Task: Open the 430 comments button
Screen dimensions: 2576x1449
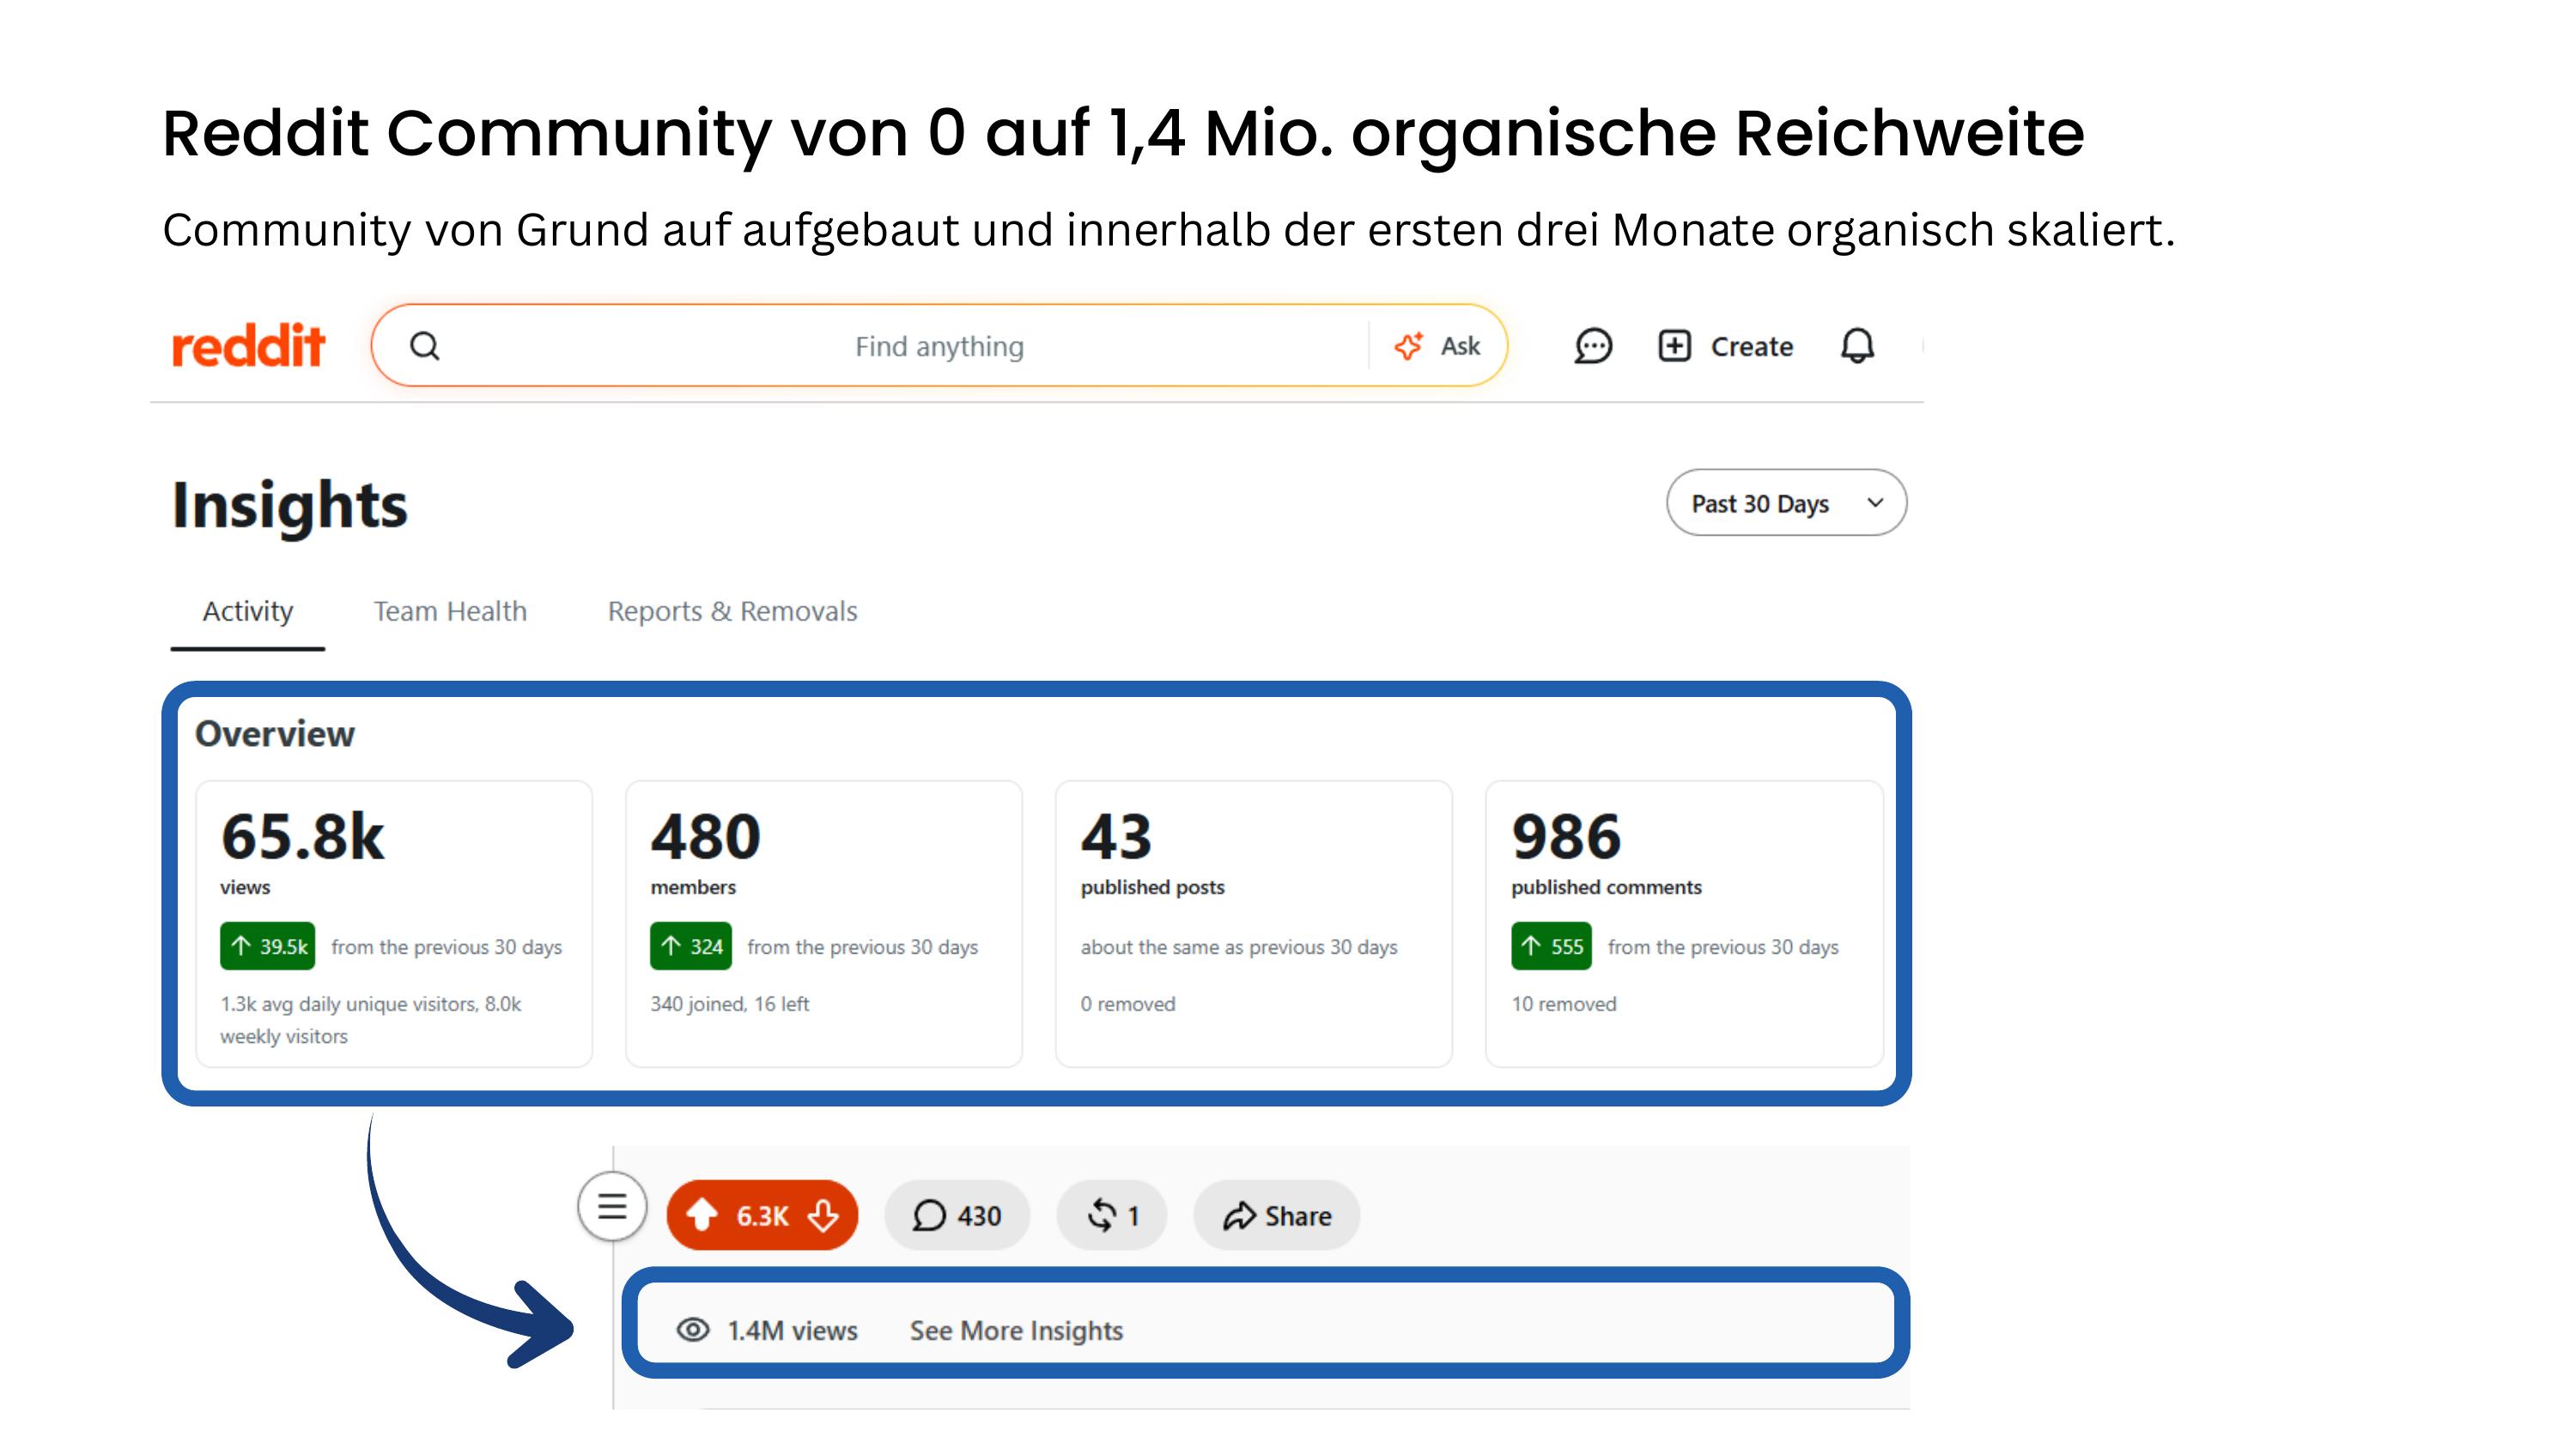Action: [x=957, y=1215]
